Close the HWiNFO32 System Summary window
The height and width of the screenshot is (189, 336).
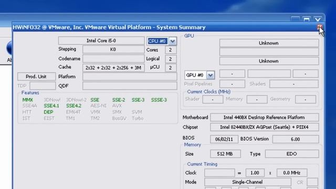click(x=320, y=27)
